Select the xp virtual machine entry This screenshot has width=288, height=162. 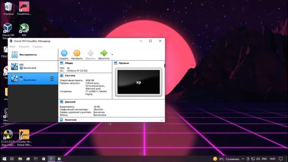point(33,78)
